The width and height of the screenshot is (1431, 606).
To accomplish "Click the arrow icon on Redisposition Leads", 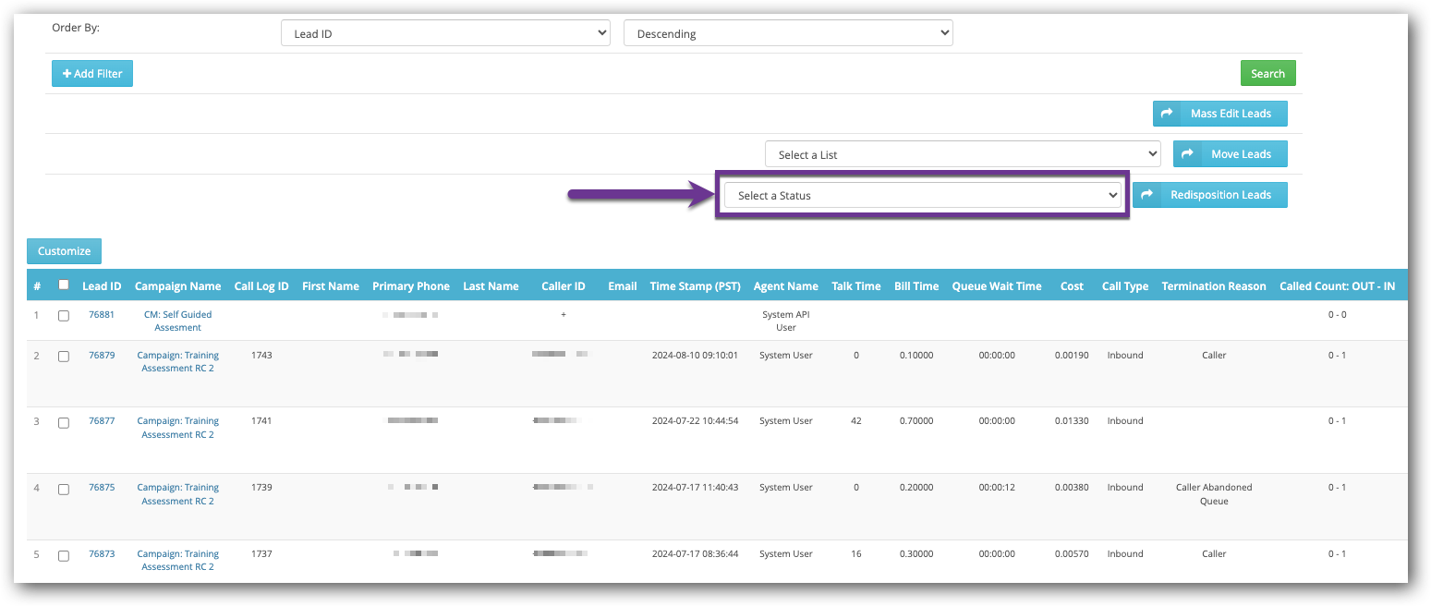I will coord(1146,194).
